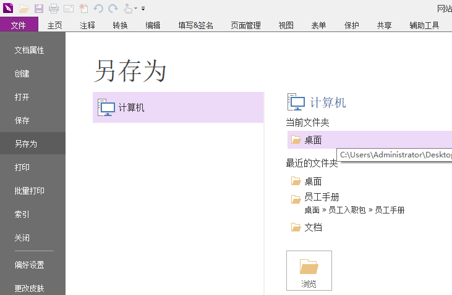Click the 浏览 browse button
The image size is (452, 295).
click(309, 270)
